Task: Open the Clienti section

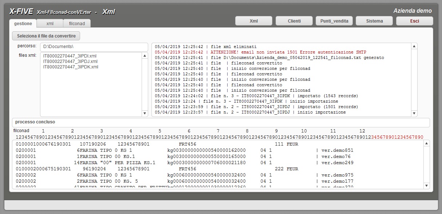Action: click(x=294, y=21)
